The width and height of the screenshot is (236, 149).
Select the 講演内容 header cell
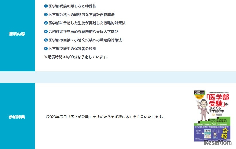(17, 36)
